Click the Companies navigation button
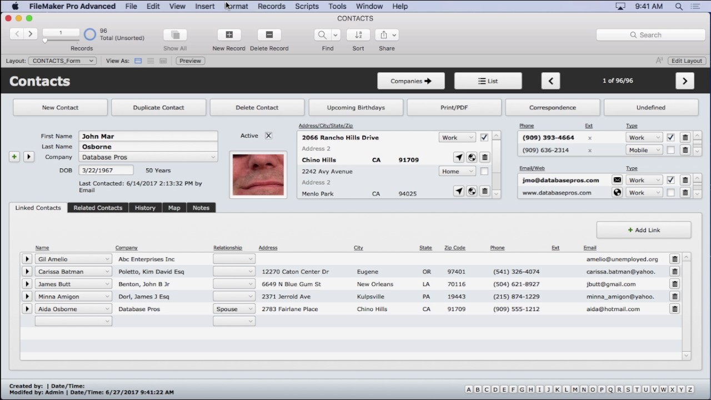This screenshot has height=400, width=711. tap(411, 81)
